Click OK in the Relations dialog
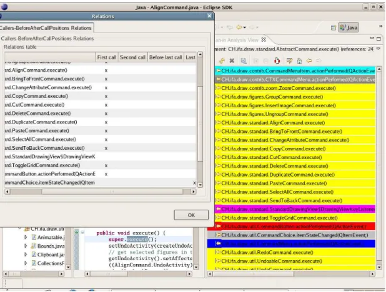 coord(191,215)
